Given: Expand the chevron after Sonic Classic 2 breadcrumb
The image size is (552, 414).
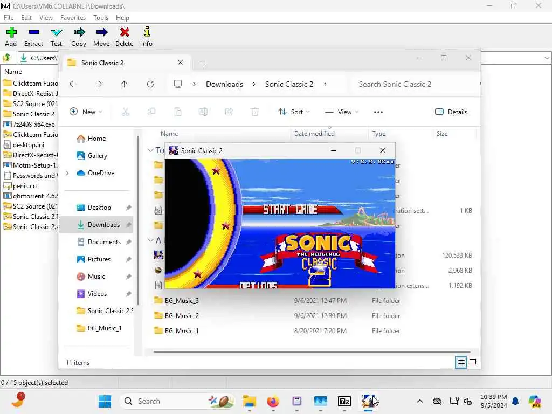Looking at the screenshot, I should coord(325,84).
